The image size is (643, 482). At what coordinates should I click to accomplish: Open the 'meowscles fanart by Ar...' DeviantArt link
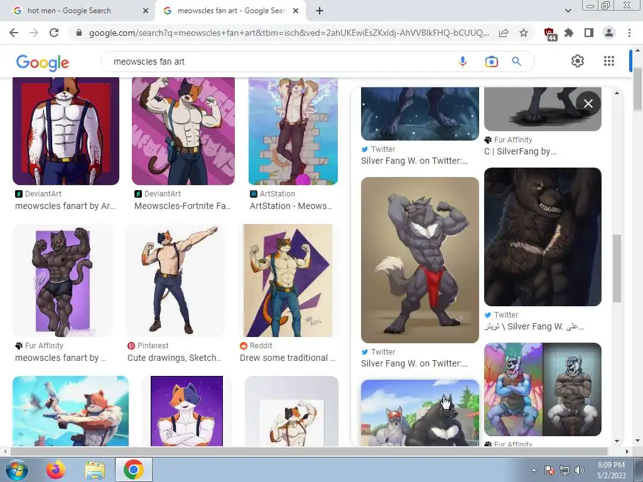[65, 206]
